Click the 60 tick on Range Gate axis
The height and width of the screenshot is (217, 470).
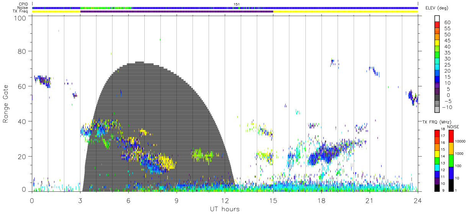(23, 86)
